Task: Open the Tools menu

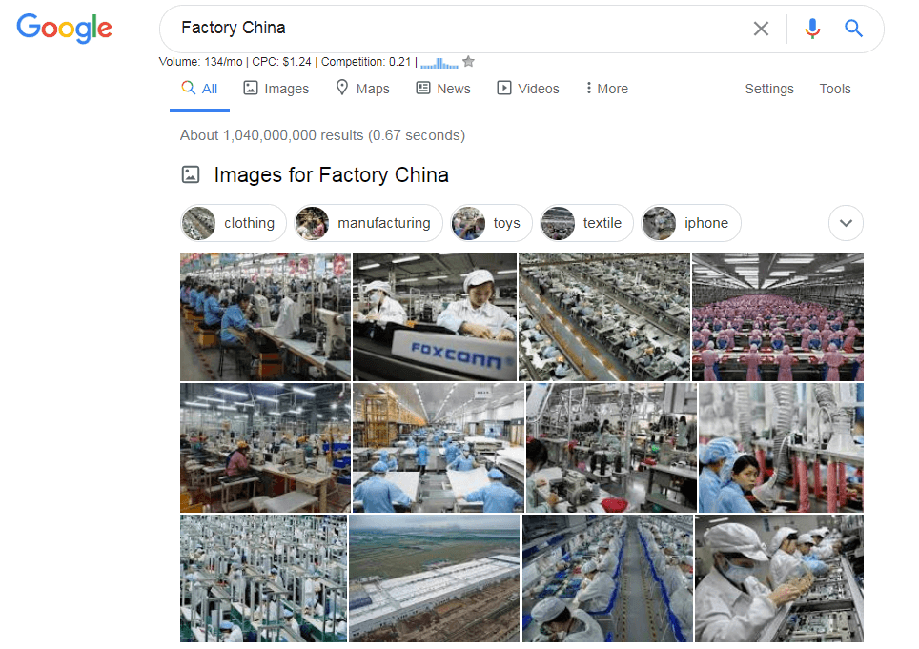Action: tap(834, 89)
